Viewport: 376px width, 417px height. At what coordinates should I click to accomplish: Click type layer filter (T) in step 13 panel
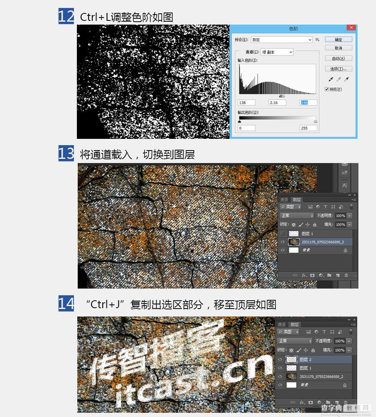click(x=325, y=207)
